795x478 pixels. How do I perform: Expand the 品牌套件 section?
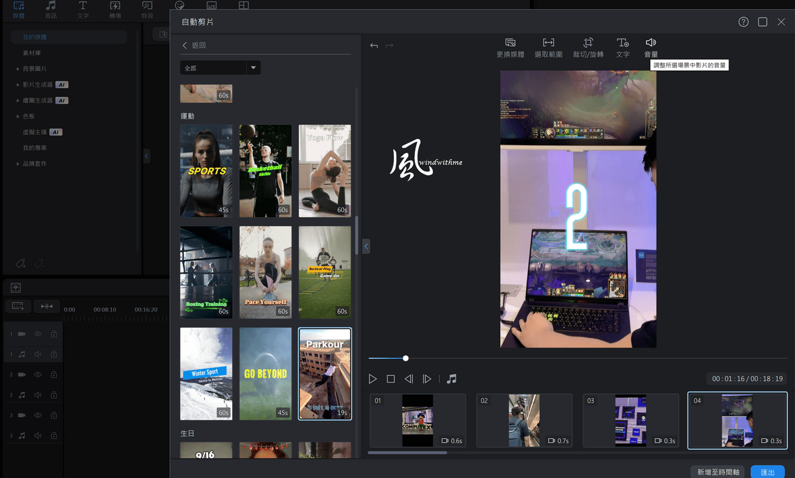pyautogui.click(x=18, y=164)
